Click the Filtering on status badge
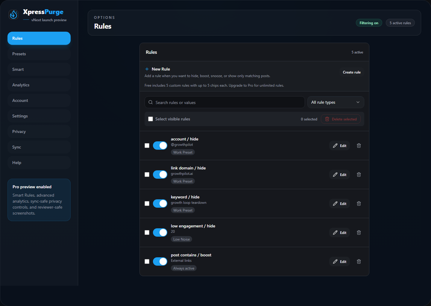Image resolution: width=431 pixels, height=306 pixels. 369,23
